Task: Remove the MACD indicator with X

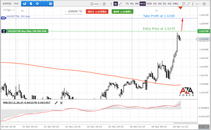Action: tap(61, 103)
